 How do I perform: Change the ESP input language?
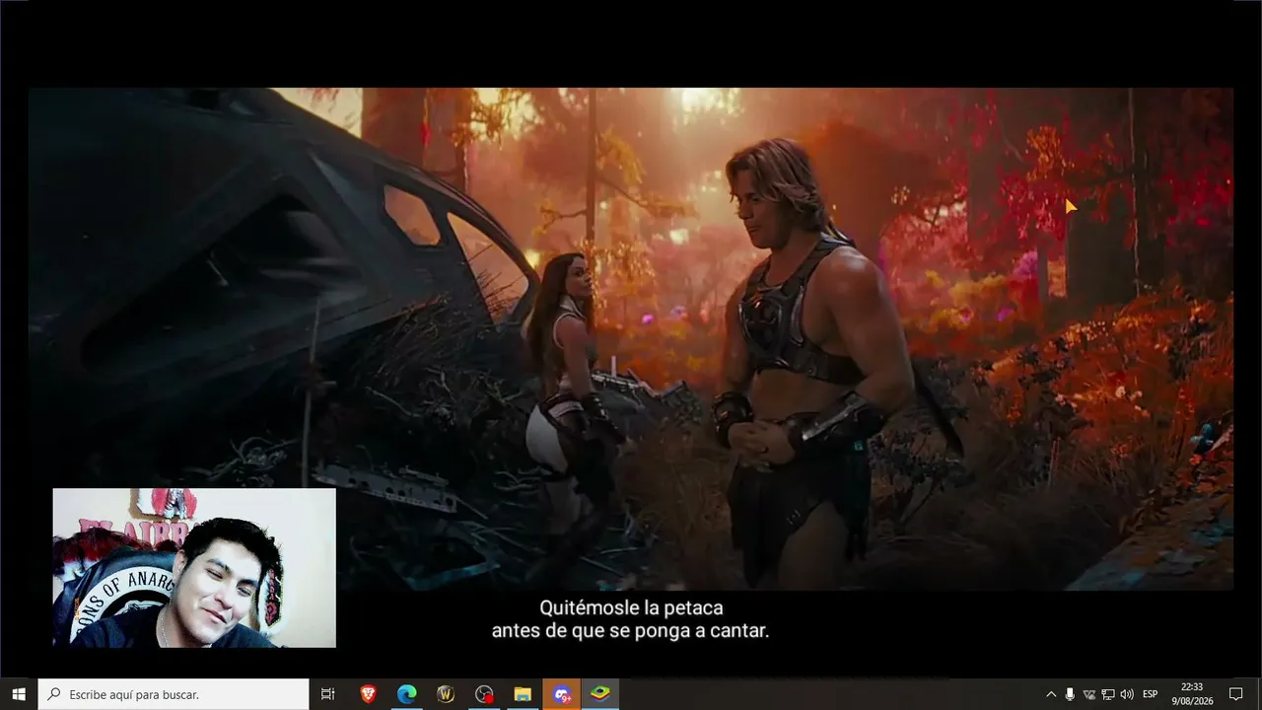tap(1150, 694)
